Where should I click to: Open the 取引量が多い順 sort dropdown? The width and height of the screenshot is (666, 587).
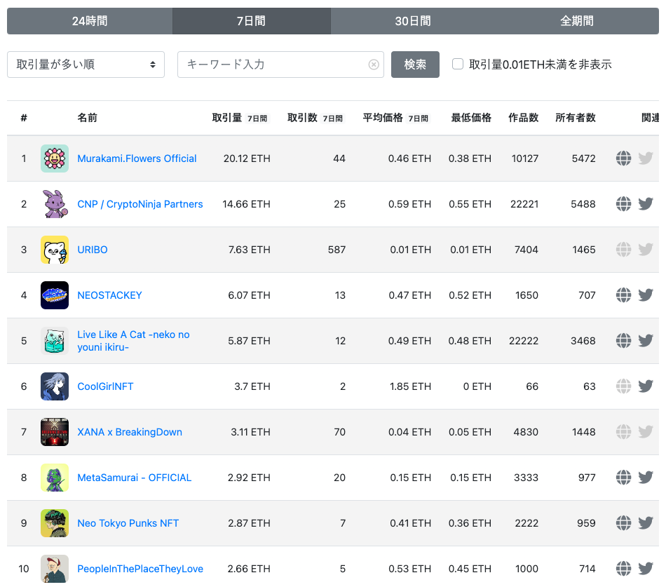(x=86, y=65)
